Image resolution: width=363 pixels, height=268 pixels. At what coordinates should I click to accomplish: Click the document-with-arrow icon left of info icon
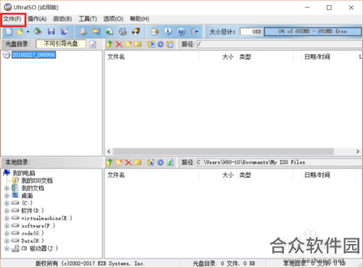(155, 31)
